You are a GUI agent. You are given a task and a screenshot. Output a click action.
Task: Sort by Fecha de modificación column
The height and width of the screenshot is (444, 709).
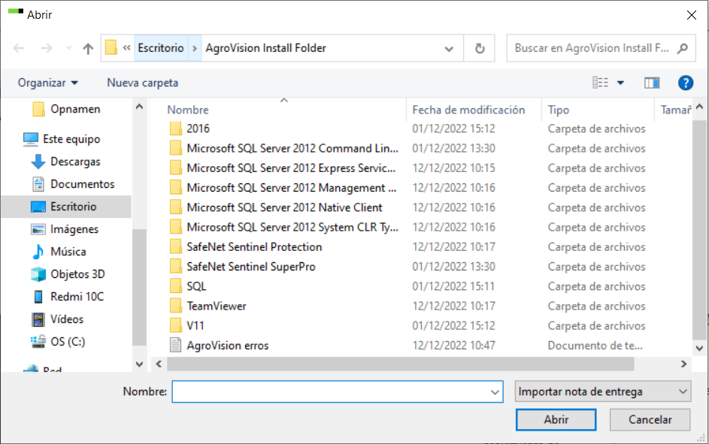click(x=468, y=110)
